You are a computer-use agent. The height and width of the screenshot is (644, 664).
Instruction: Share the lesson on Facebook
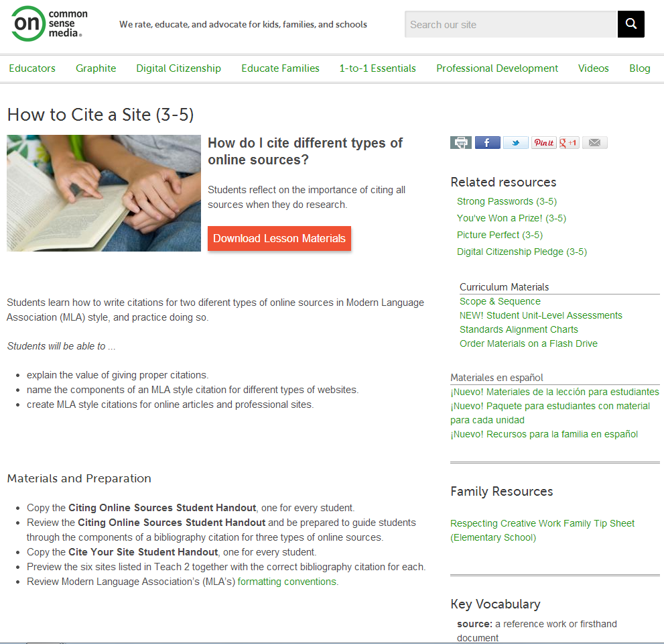487,143
